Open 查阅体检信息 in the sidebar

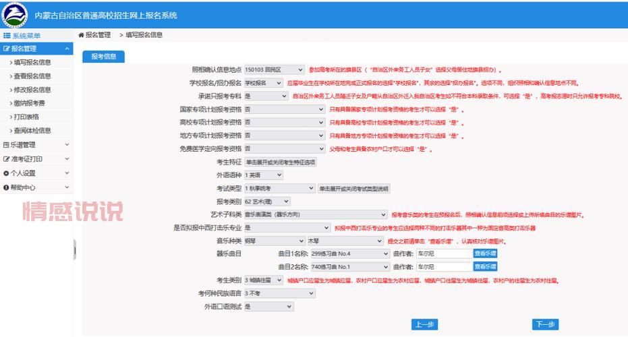32,131
